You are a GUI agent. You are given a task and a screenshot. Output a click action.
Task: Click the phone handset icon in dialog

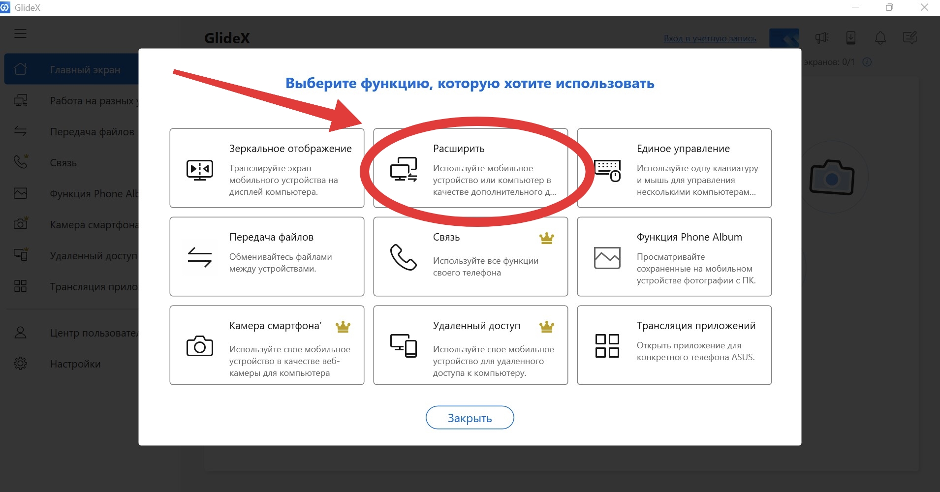coord(404,257)
